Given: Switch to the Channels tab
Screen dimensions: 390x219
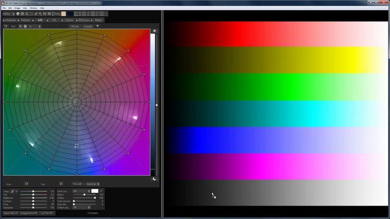Looking at the screenshot, I should (10, 20).
